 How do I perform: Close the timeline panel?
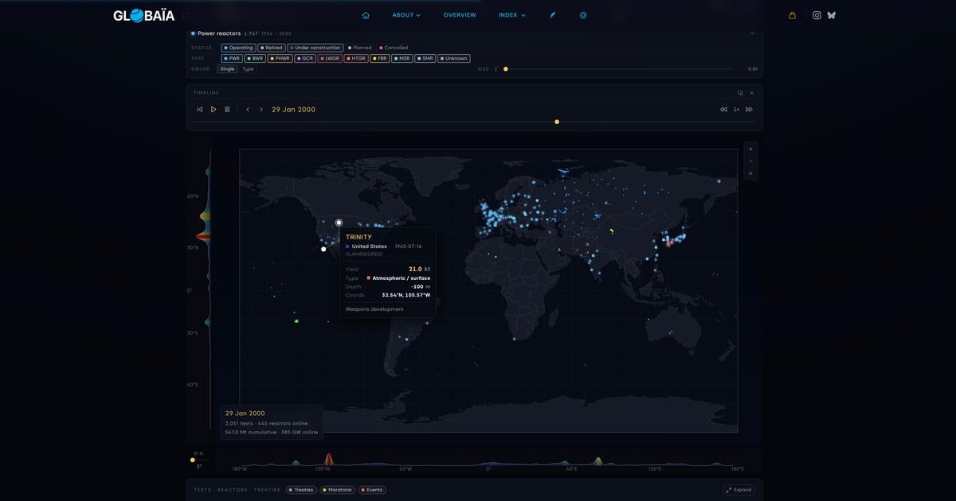751,93
